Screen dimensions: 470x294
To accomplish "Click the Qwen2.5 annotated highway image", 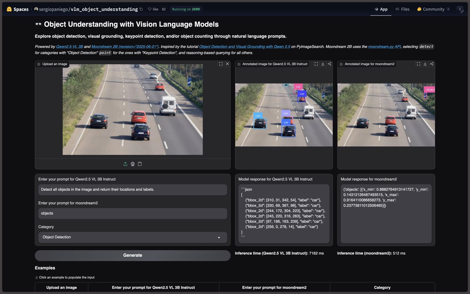I will coord(284,115).
